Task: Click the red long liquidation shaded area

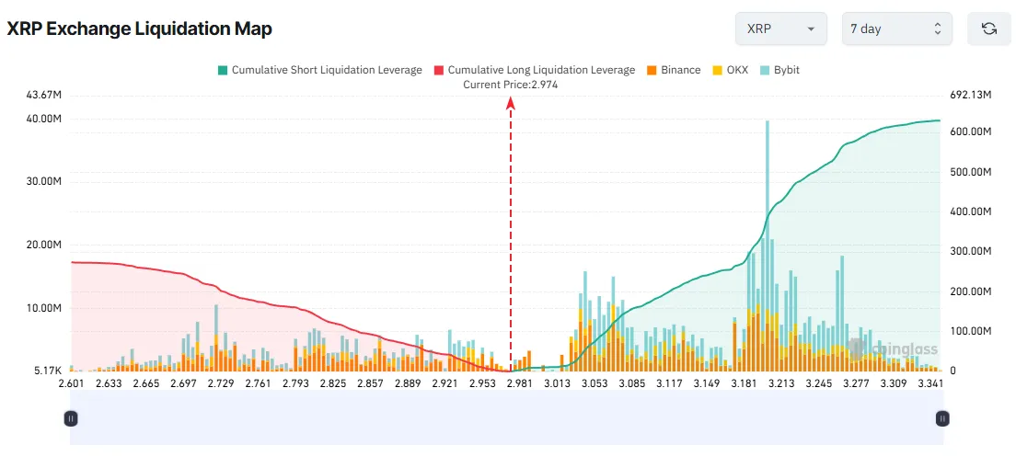Action: [x=138, y=313]
